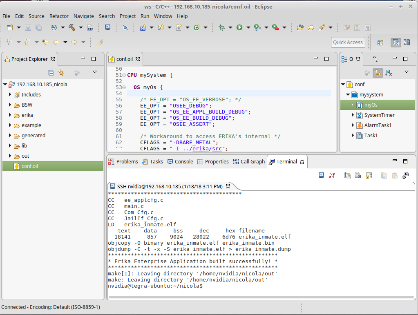
Task: Click the Open Task folder icon
Action: (x=311, y=27)
